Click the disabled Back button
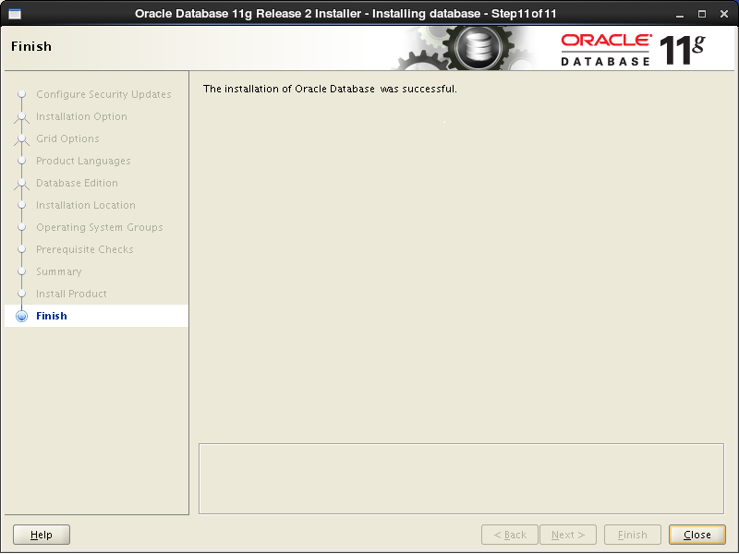Image resolution: width=739 pixels, height=554 pixels. tap(510, 535)
